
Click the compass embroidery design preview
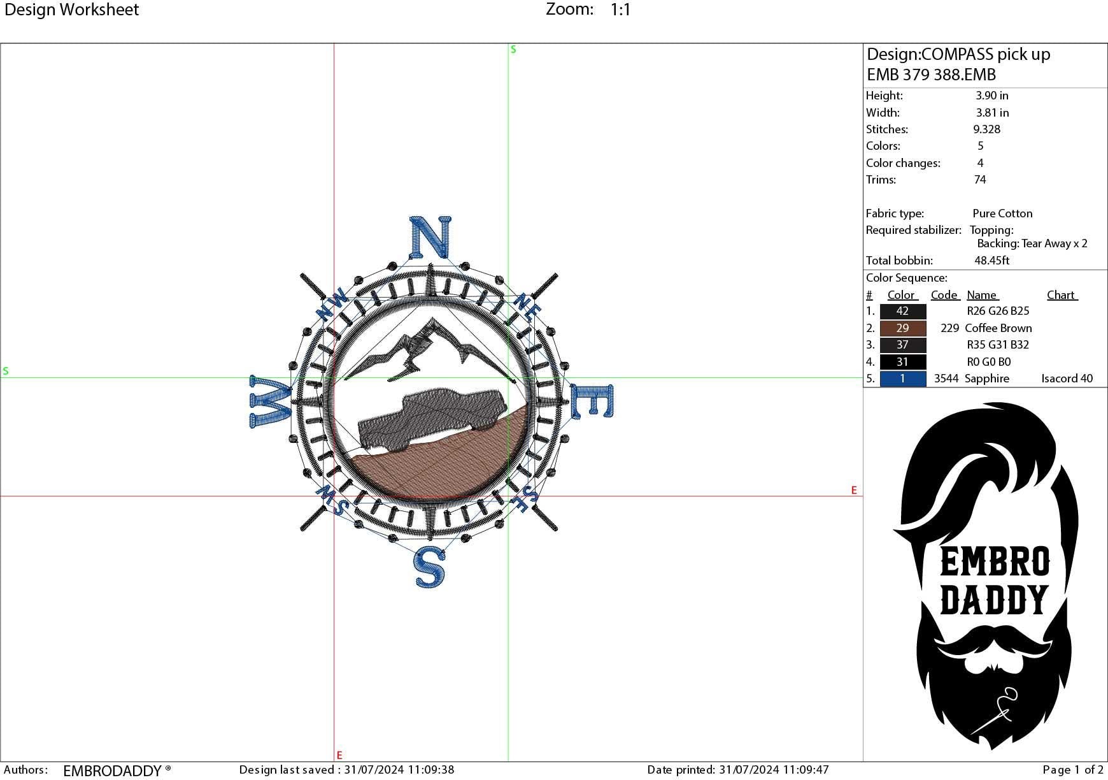click(430, 401)
